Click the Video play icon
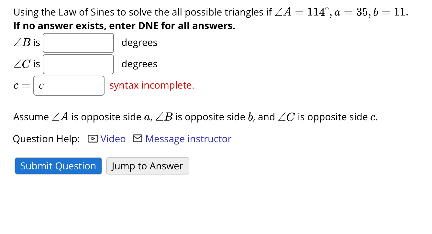This screenshot has width=432, height=234. tap(92, 139)
